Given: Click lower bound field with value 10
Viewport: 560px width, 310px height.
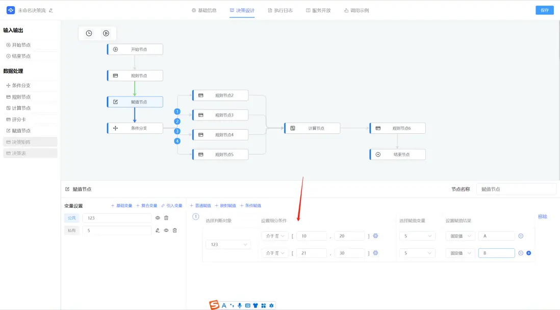Looking at the screenshot, I should point(312,236).
